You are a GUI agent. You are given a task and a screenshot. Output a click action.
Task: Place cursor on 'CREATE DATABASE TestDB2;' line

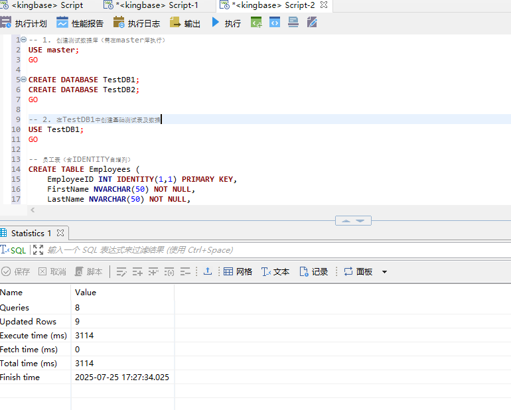point(84,90)
